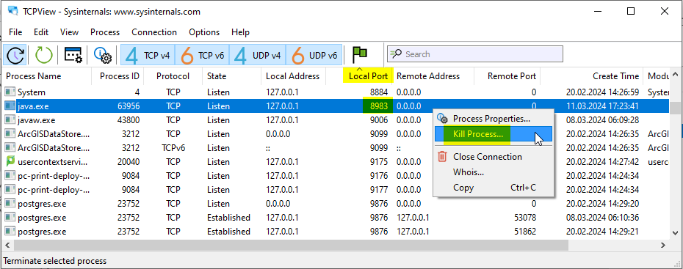Click the javaw.exe row icon
683x269 pixels.
point(10,120)
